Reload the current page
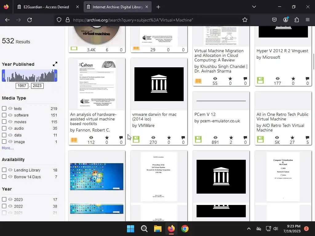 point(30,20)
